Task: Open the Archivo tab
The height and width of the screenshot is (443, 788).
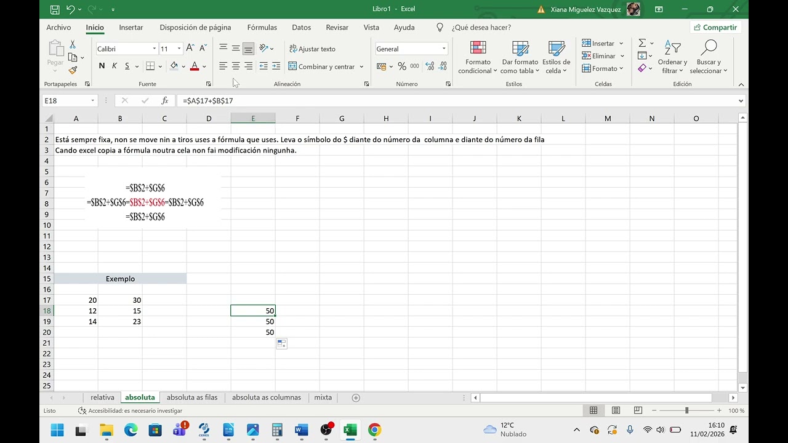Action: (x=58, y=27)
